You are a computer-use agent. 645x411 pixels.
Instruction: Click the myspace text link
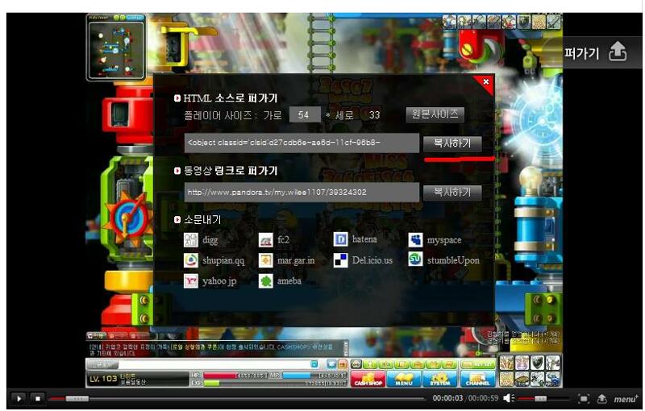(444, 240)
